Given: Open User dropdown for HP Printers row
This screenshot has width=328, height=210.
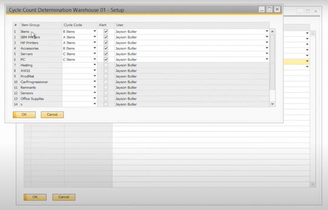Looking at the screenshot, I should [x=266, y=43].
